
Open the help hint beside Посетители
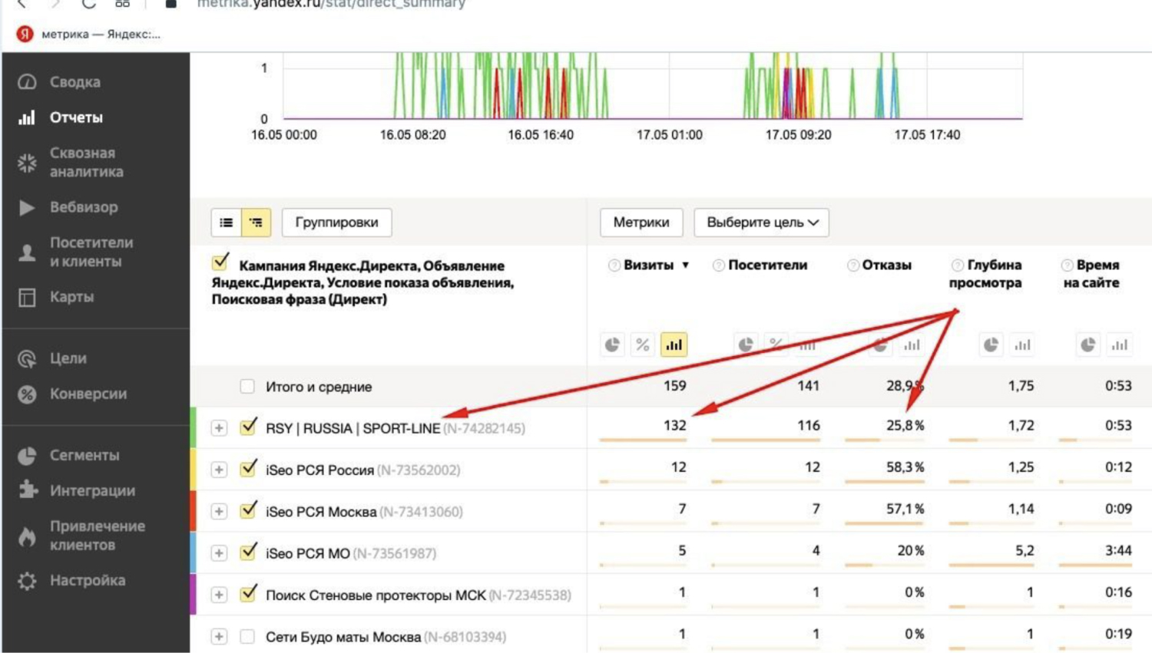[719, 265]
